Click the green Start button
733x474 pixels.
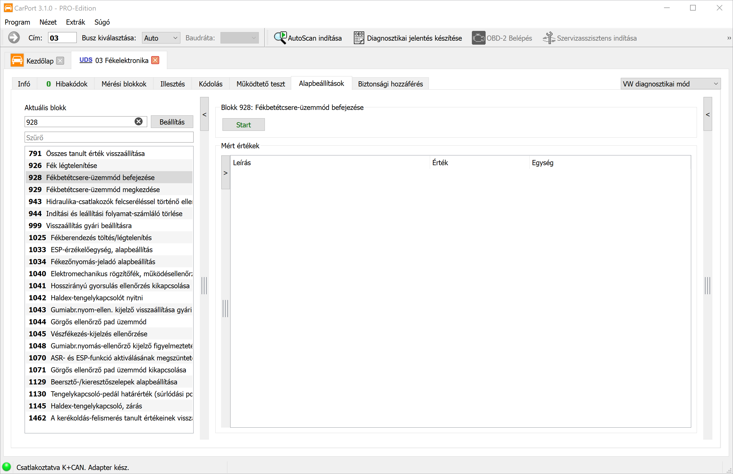243,125
